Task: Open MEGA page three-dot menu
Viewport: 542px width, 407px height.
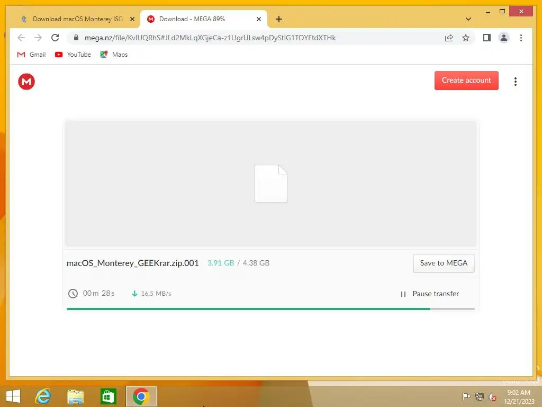Action: click(x=515, y=82)
